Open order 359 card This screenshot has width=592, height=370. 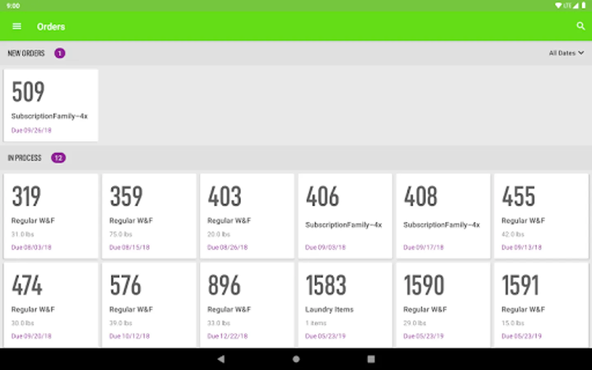(x=149, y=216)
